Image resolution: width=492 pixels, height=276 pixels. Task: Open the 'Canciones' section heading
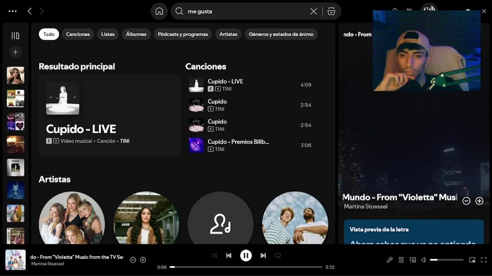(x=206, y=66)
